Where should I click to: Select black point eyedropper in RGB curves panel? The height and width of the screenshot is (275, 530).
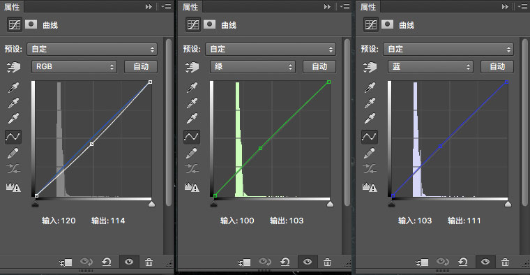click(13, 87)
